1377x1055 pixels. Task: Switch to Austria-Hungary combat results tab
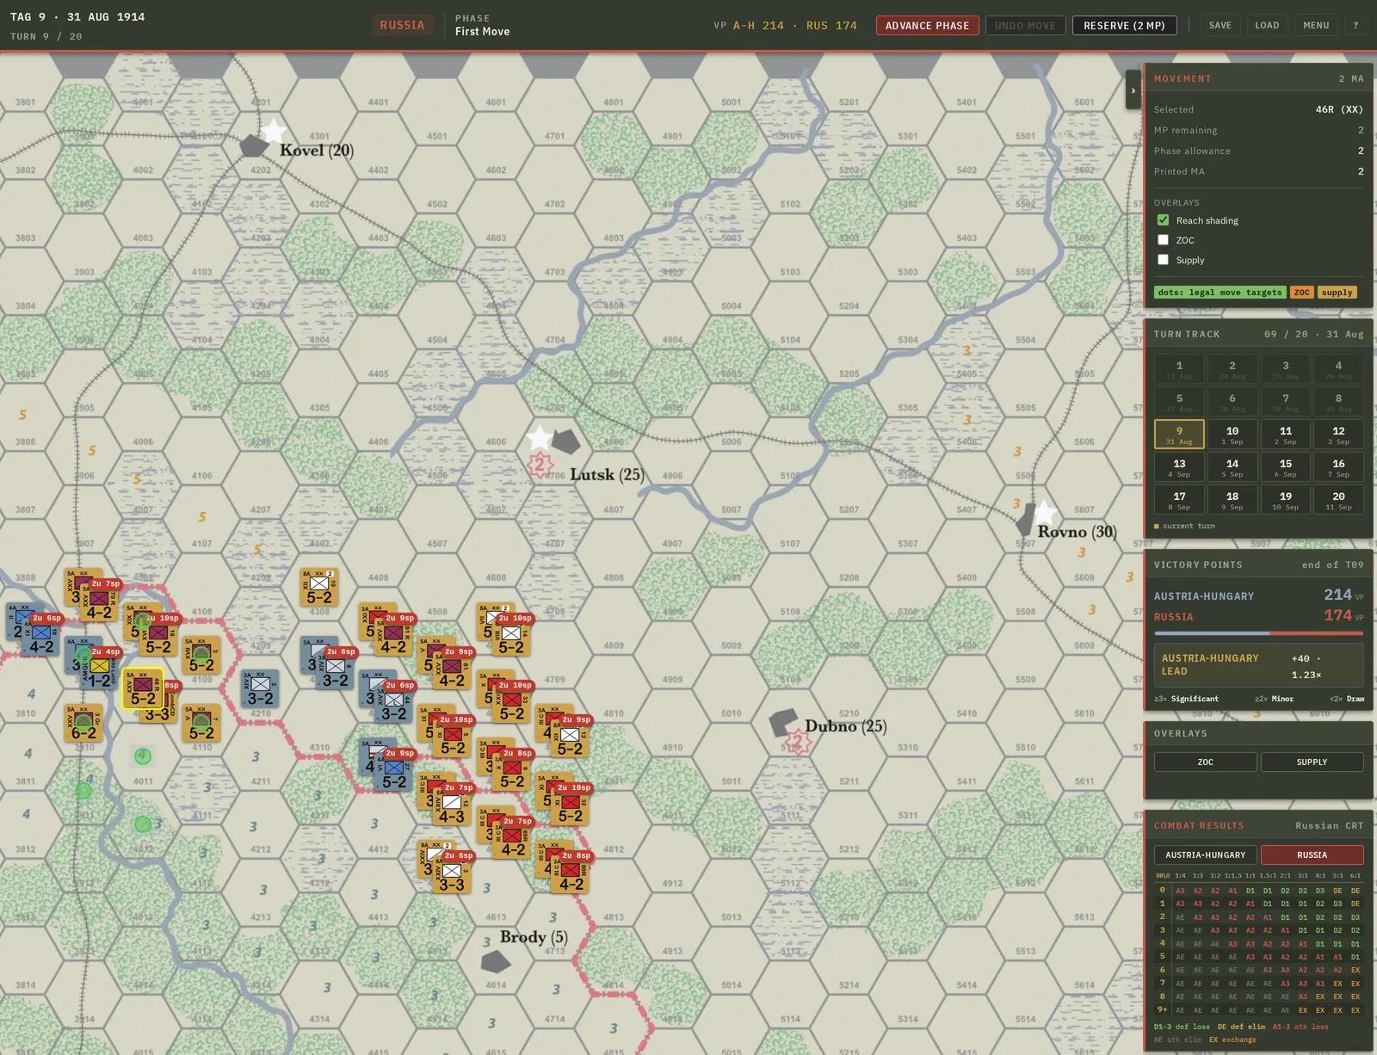(x=1205, y=855)
